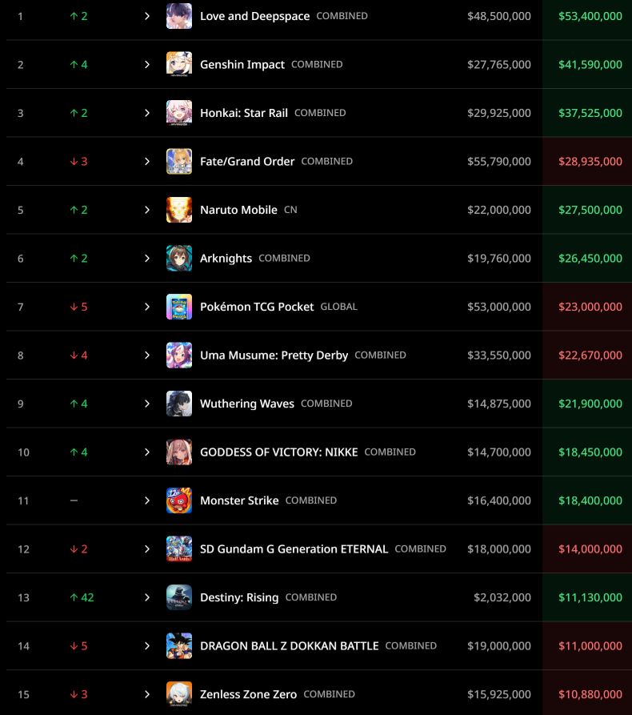This screenshot has height=715, width=632.
Task: Open the Fate/Grand Order title
Action: pyautogui.click(x=247, y=162)
